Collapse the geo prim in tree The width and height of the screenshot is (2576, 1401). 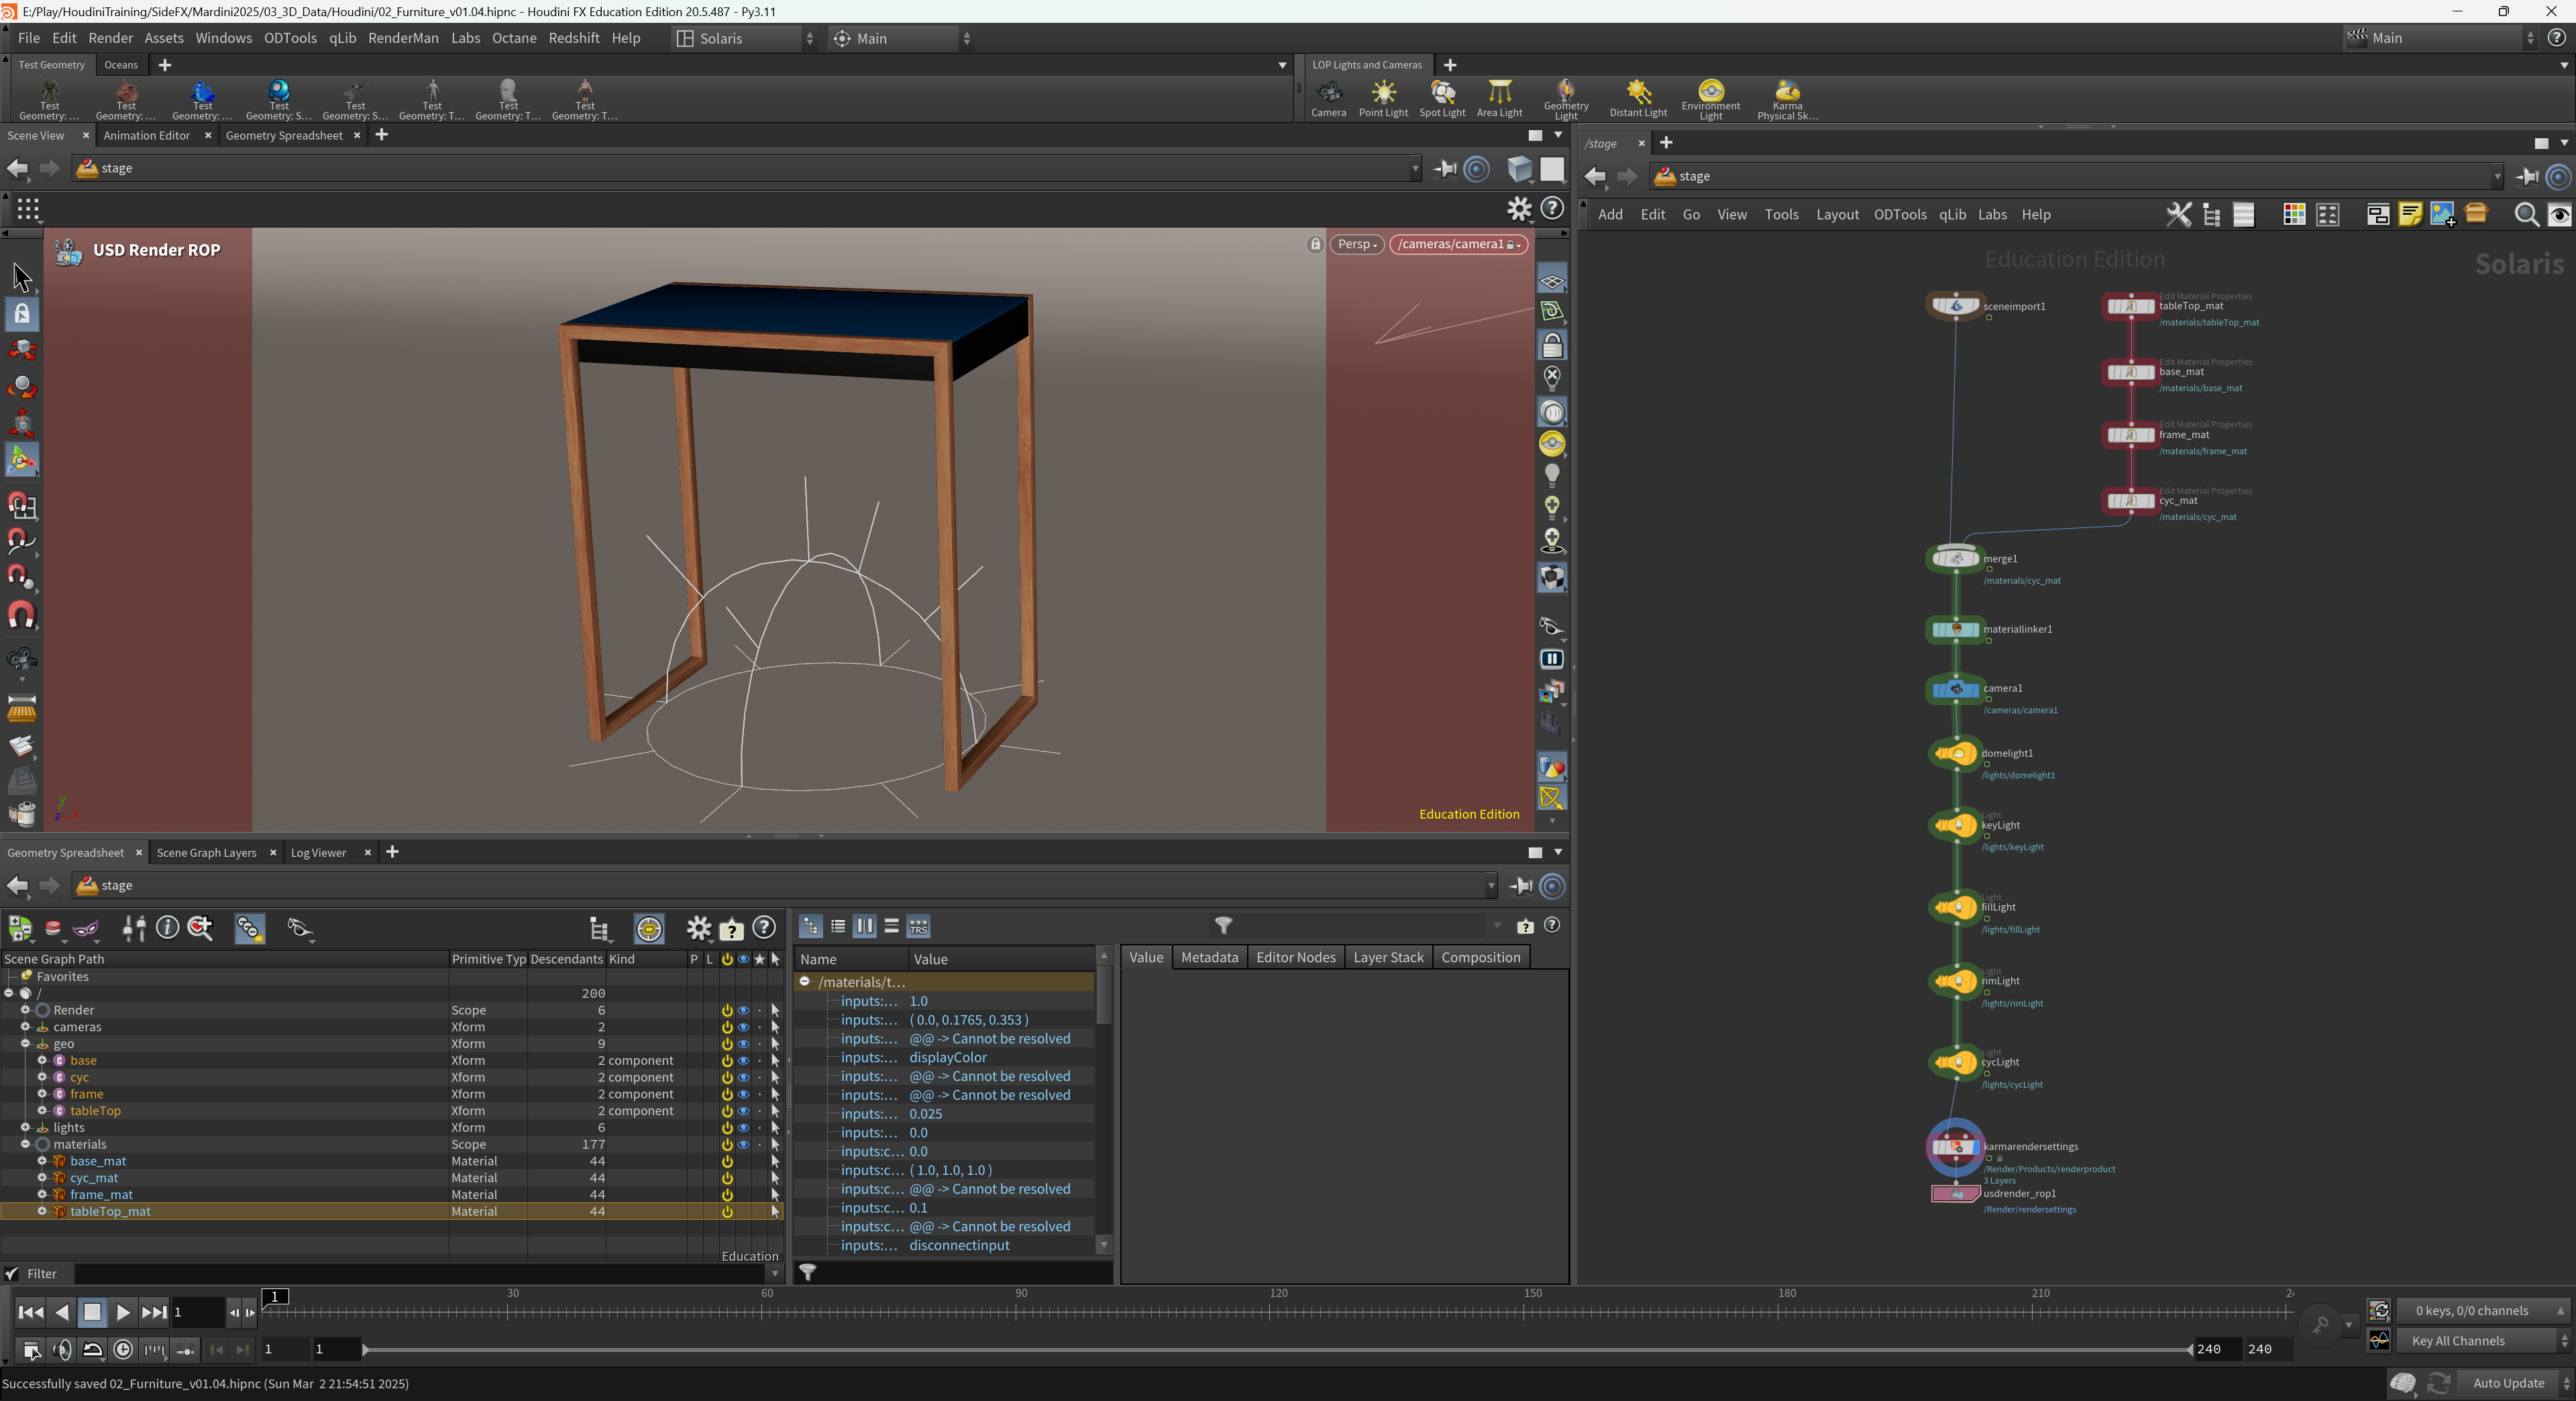(26, 1044)
